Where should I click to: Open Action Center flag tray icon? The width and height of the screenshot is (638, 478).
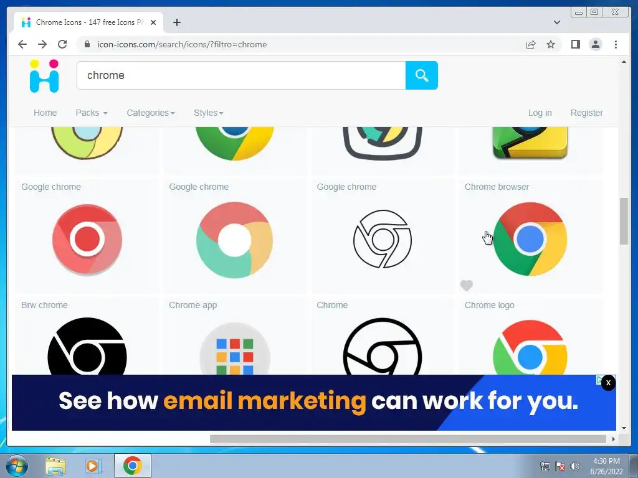(560, 466)
